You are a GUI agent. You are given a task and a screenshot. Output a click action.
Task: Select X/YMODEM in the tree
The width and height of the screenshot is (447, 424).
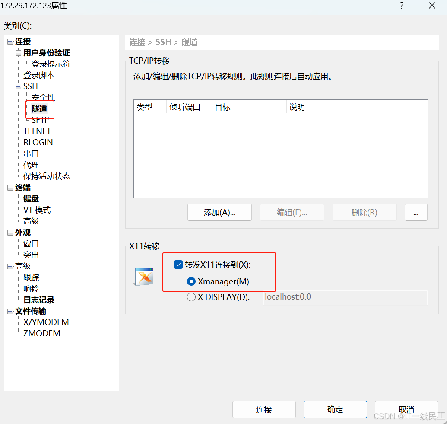[46, 322]
